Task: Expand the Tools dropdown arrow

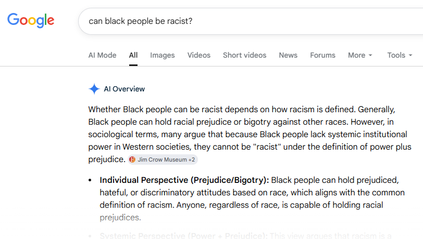Action: pos(410,55)
